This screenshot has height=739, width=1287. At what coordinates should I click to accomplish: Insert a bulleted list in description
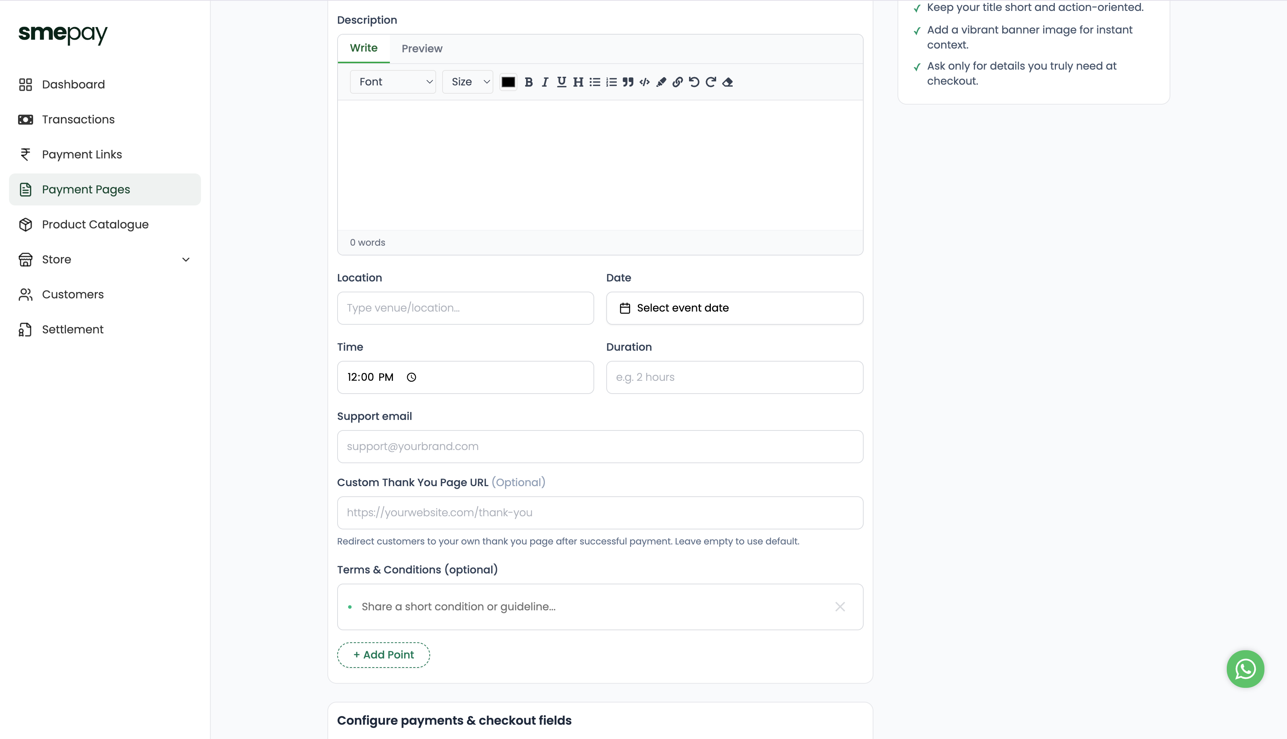[x=595, y=82]
